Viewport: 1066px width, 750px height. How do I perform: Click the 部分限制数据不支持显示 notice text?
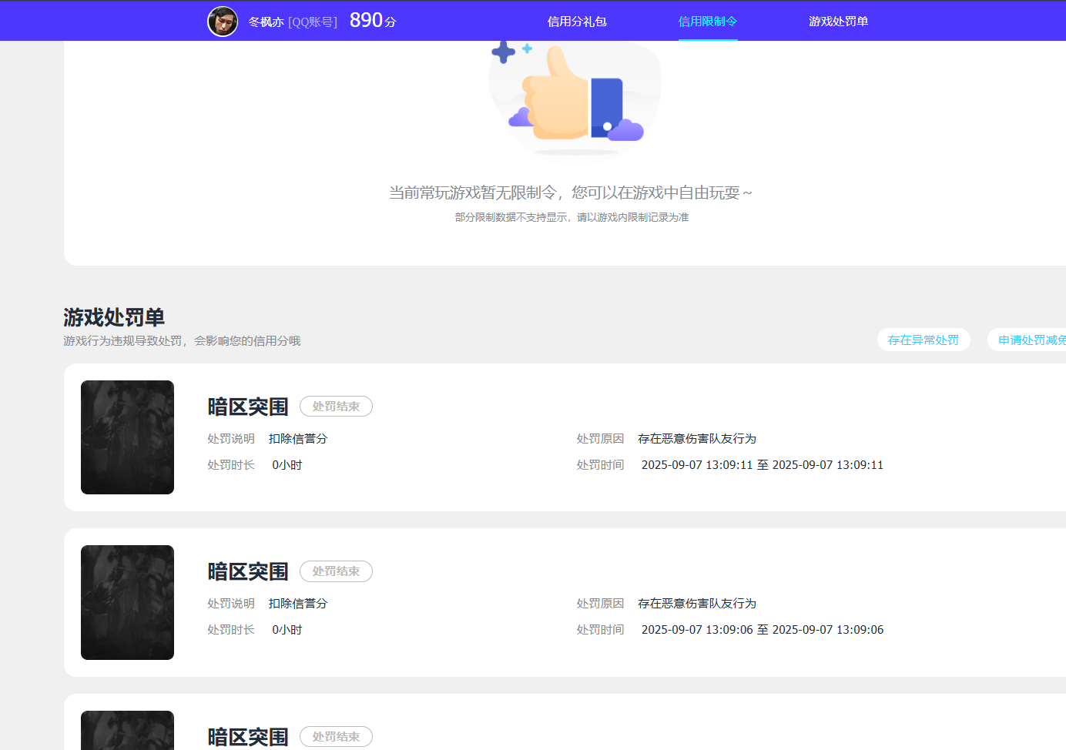(x=572, y=217)
